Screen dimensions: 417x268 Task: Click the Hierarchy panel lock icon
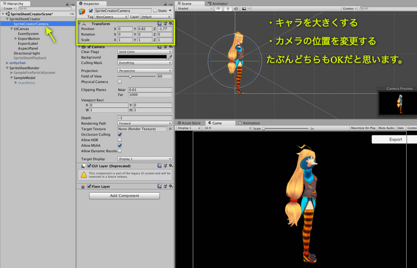(x=67, y=4)
